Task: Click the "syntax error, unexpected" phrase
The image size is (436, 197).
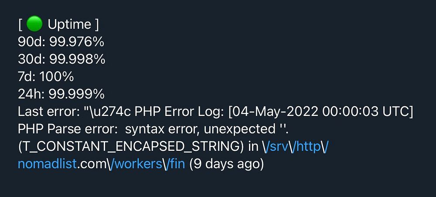Action: click(200, 129)
